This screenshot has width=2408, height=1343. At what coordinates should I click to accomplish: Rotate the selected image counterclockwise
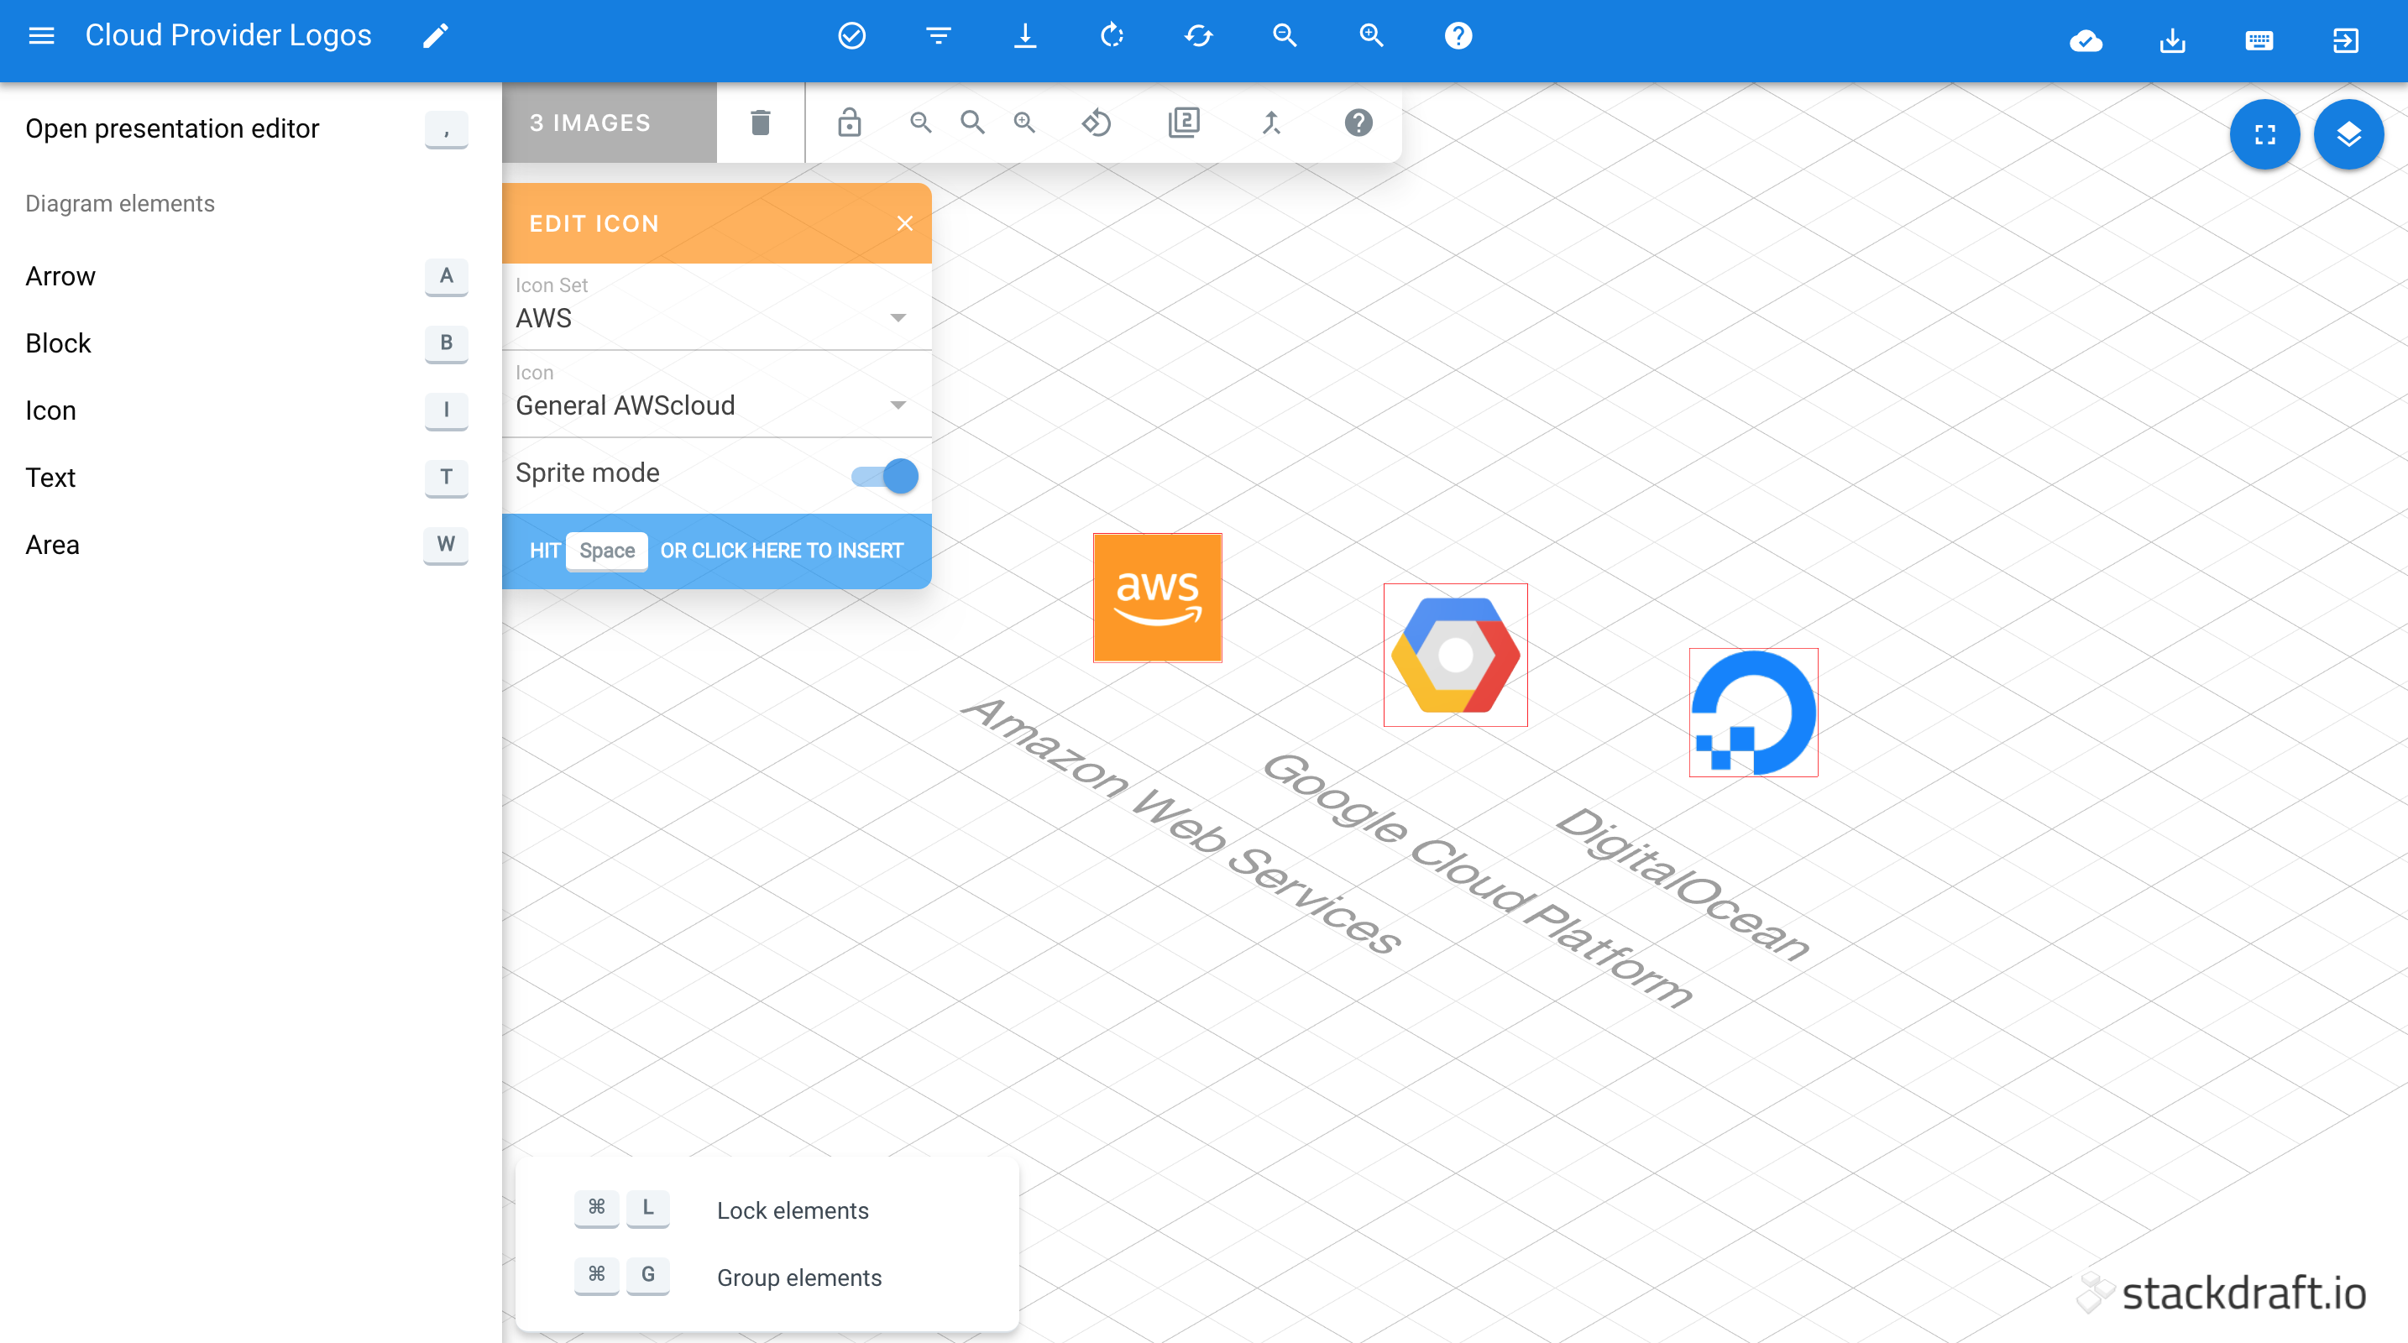(1097, 123)
